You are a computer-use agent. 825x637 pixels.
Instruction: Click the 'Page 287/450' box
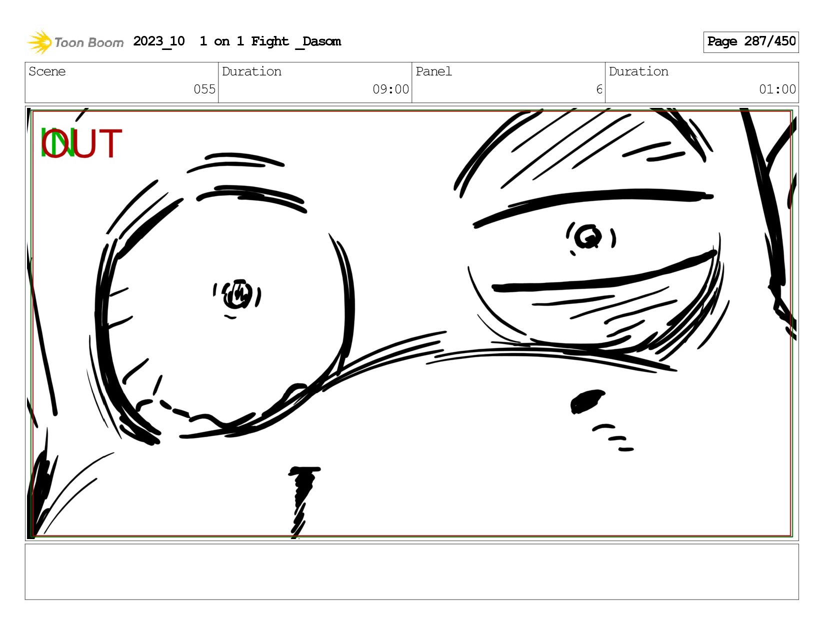pos(751,42)
